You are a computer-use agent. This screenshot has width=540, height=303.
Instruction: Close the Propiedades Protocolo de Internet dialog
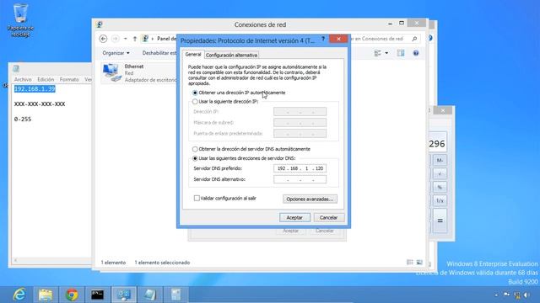pos(338,39)
